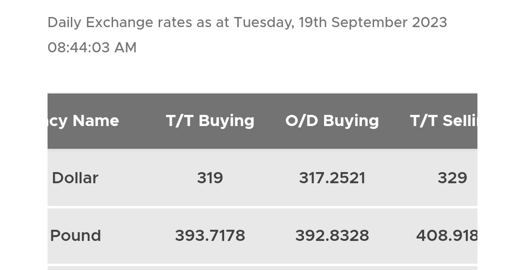The height and width of the screenshot is (270, 524).
Task: Click the Pound O/D Buying value 392.8328
Action: coord(332,236)
